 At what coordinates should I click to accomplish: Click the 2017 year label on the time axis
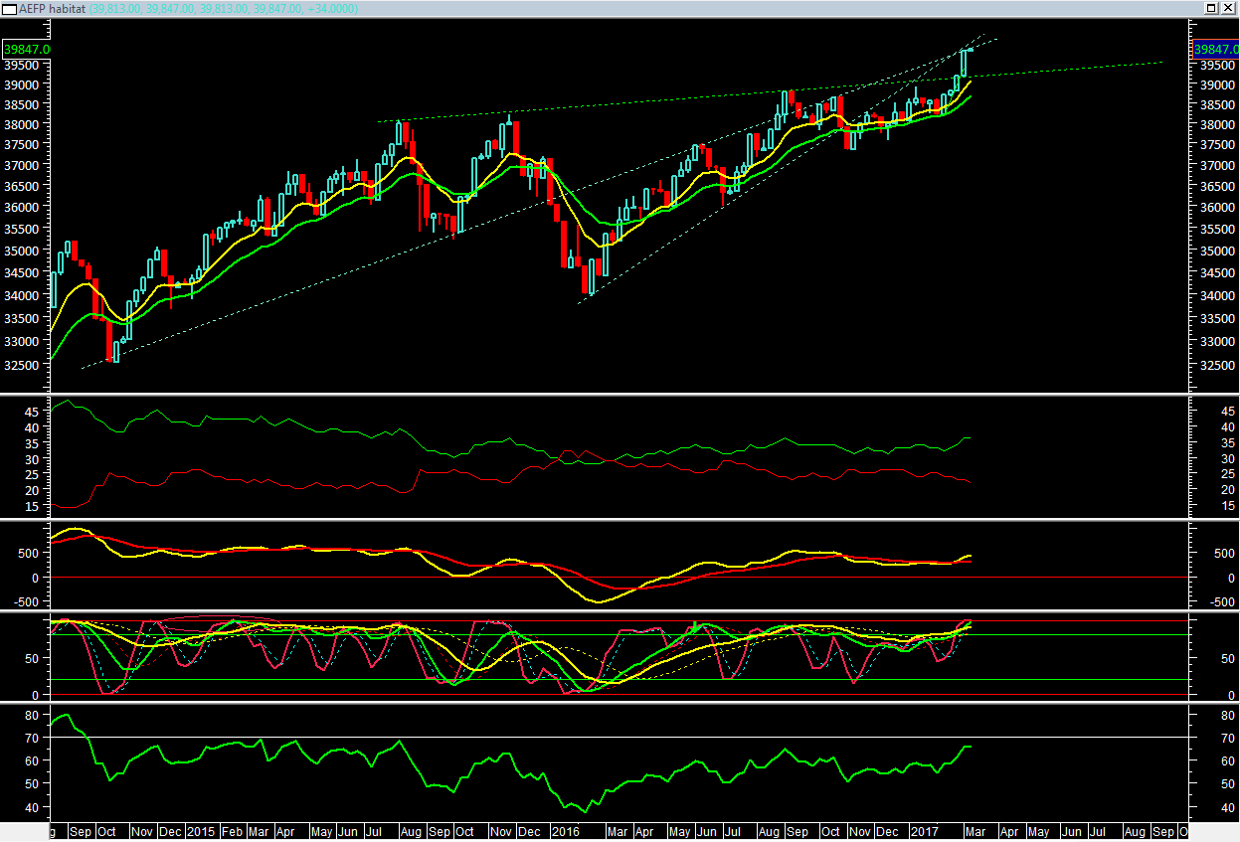click(923, 832)
